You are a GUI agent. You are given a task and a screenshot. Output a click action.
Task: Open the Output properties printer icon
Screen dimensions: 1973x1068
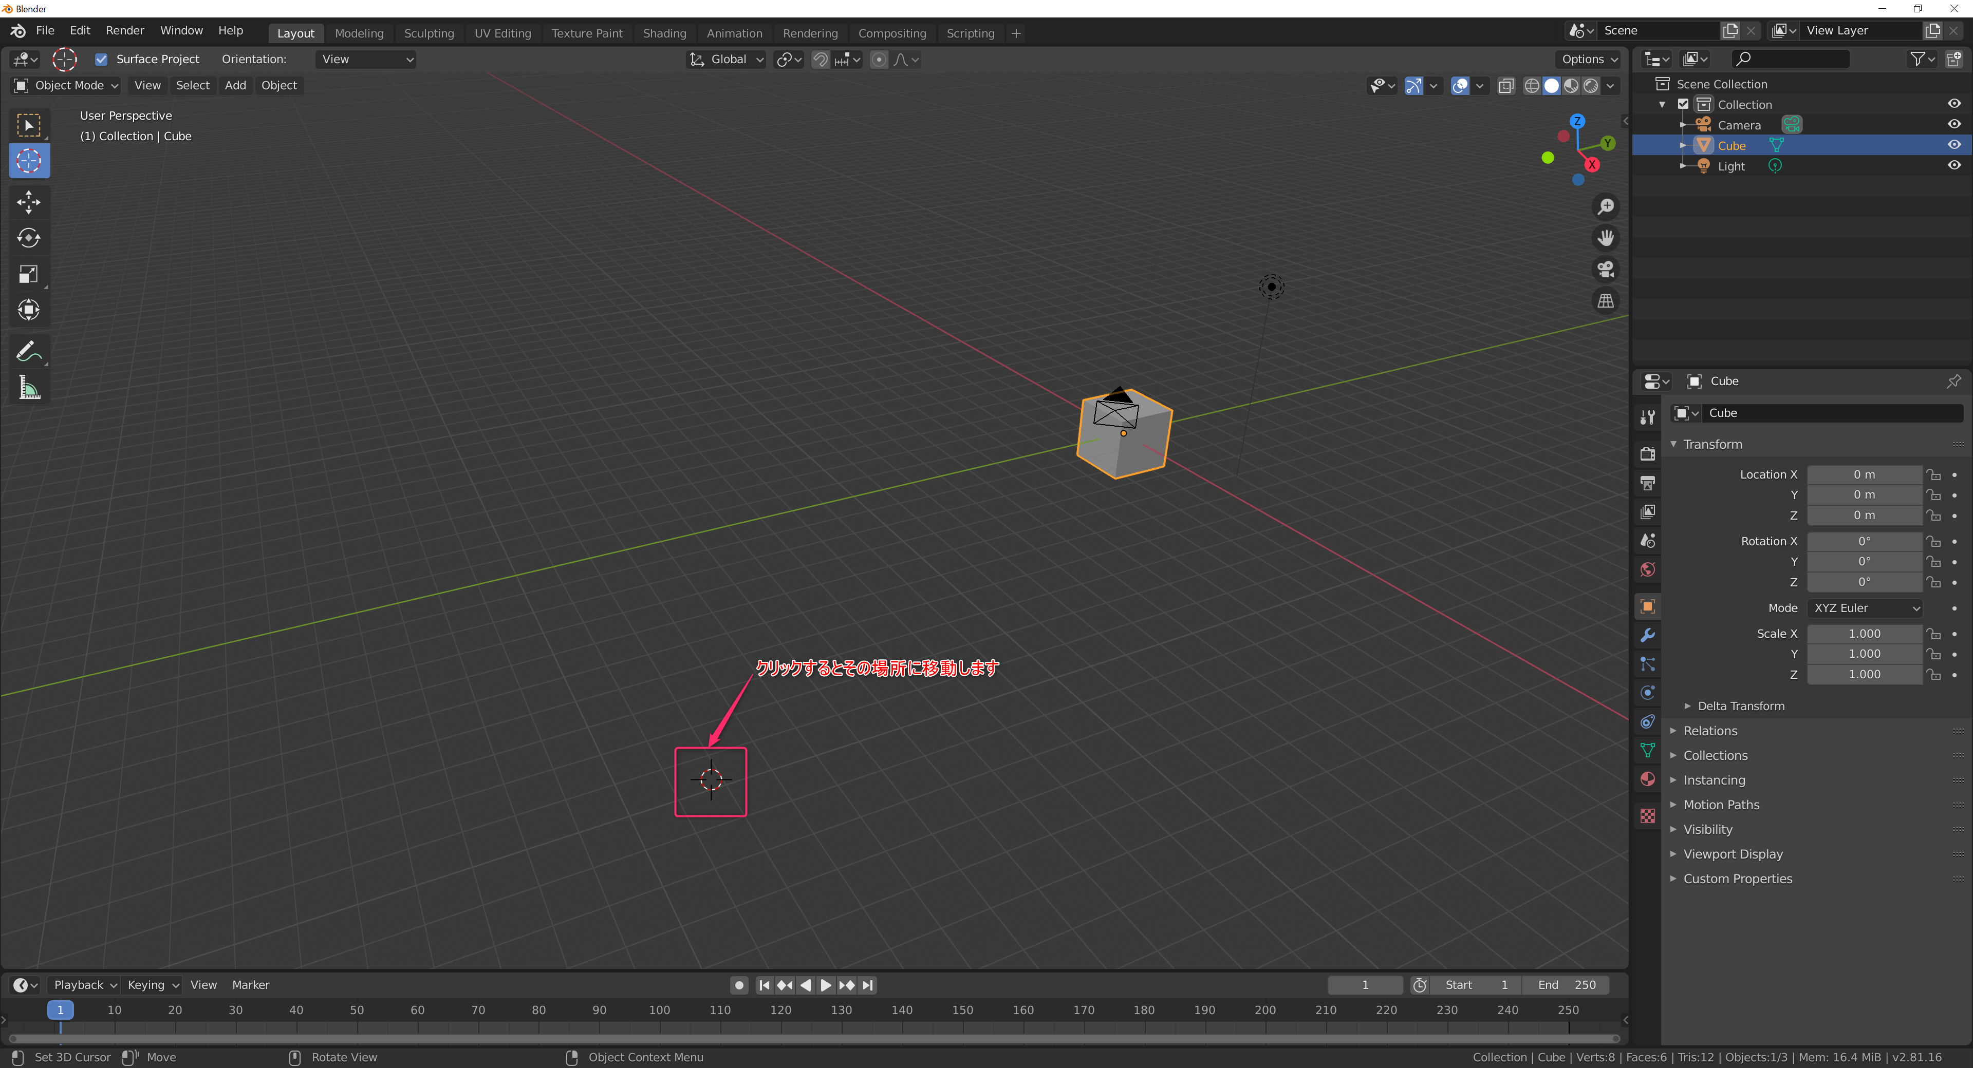point(1647,483)
